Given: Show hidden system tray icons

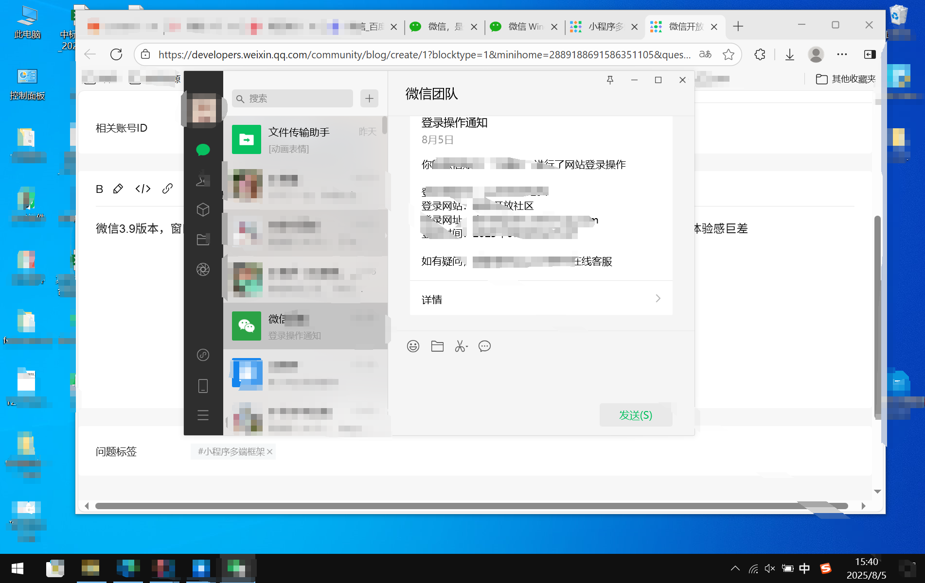Looking at the screenshot, I should pyautogui.click(x=735, y=568).
